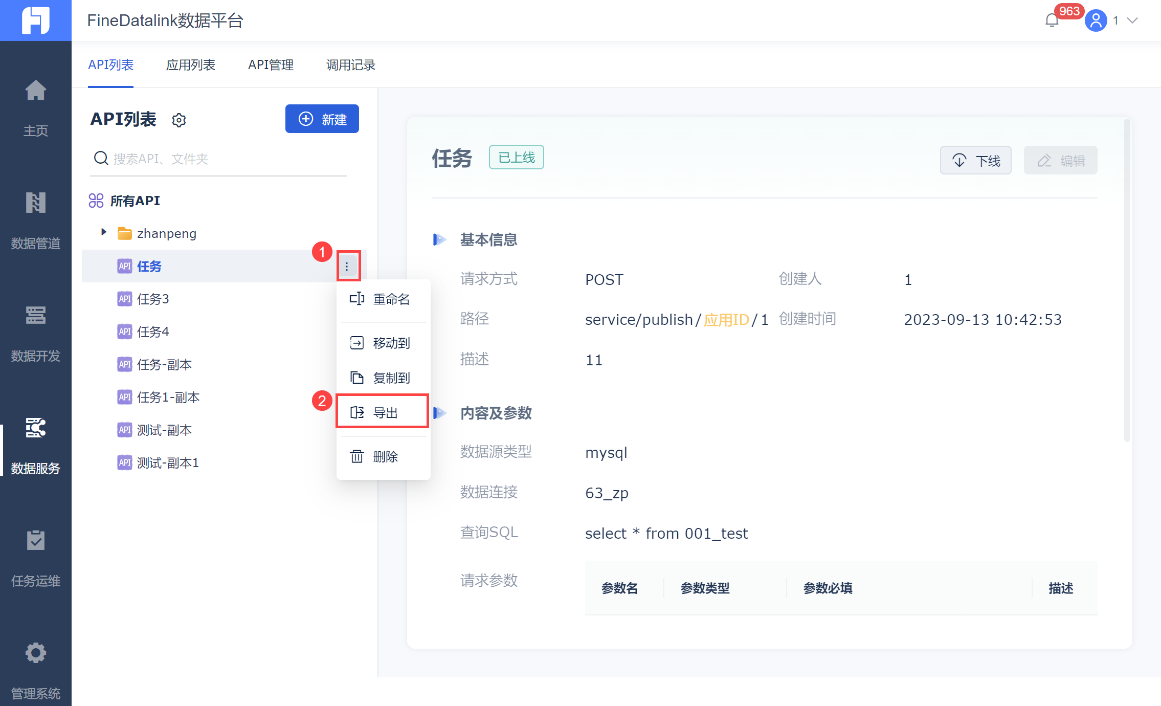1161x706 pixels.
Task: Click the FineDatalink logo icon
Action: 35,20
